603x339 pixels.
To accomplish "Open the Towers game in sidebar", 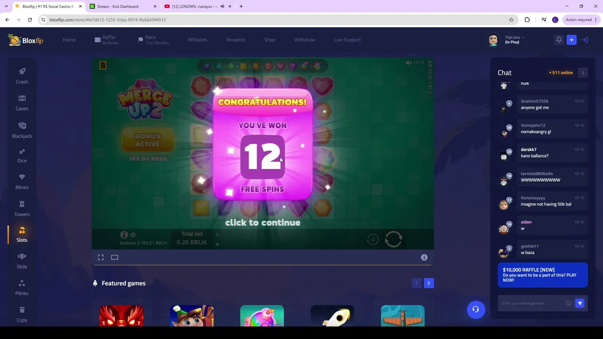I will pos(22,209).
